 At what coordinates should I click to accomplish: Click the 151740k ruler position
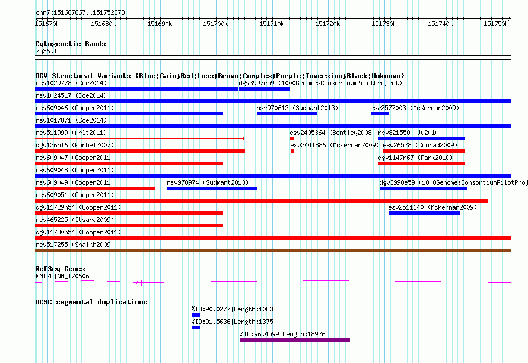coord(440,24)
